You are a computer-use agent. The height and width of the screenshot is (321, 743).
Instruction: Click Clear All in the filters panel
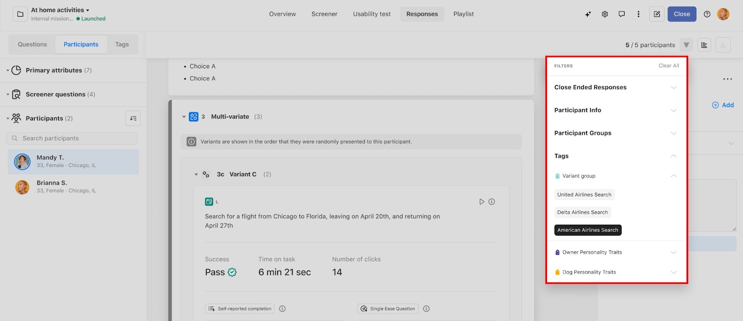click(668, 66)
